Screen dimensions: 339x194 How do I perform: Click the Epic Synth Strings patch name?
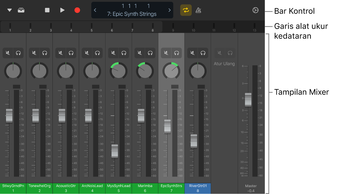(x=132, y=14)
